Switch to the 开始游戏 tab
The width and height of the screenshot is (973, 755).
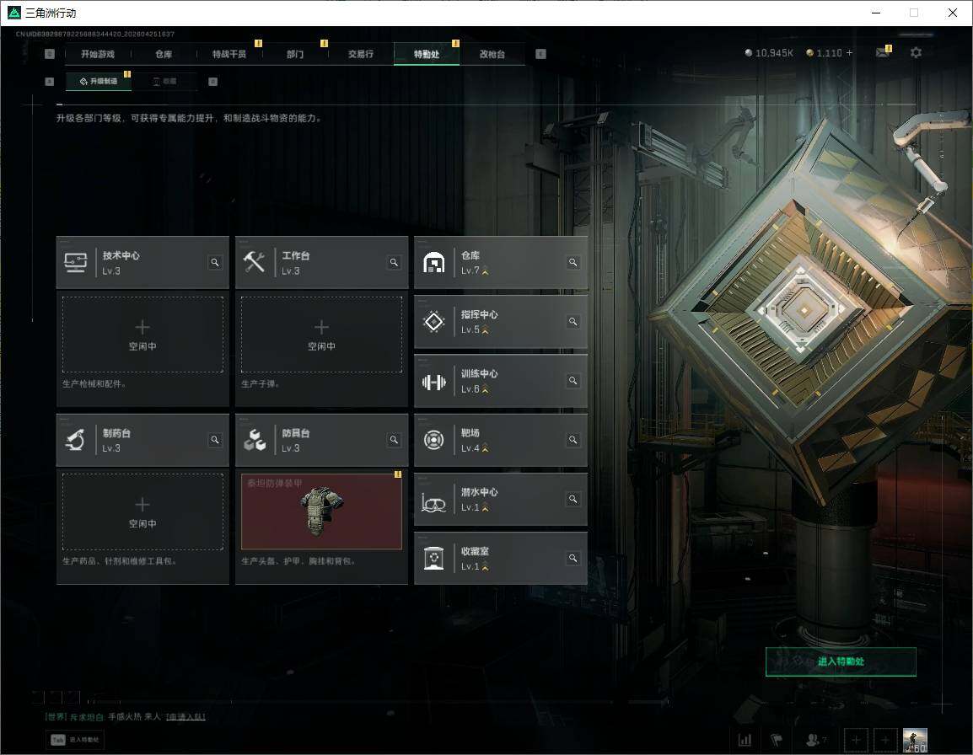(x=98, y=54)
